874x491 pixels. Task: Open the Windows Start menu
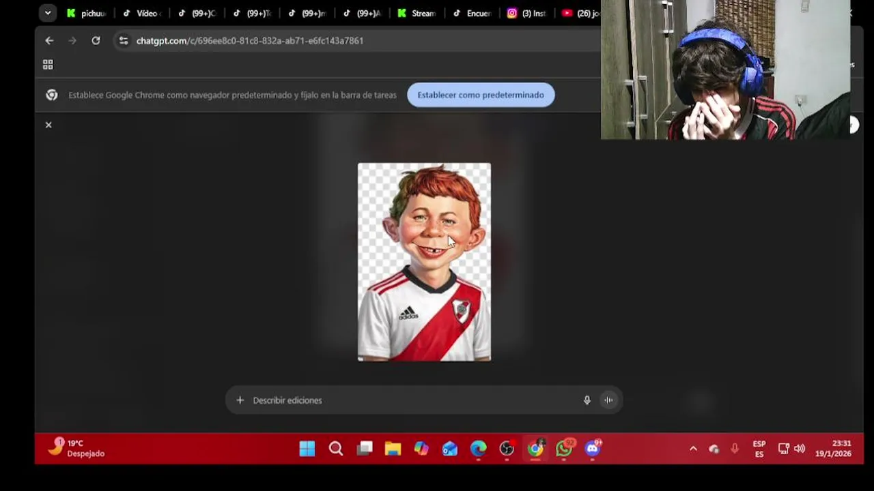coord(307,448)
